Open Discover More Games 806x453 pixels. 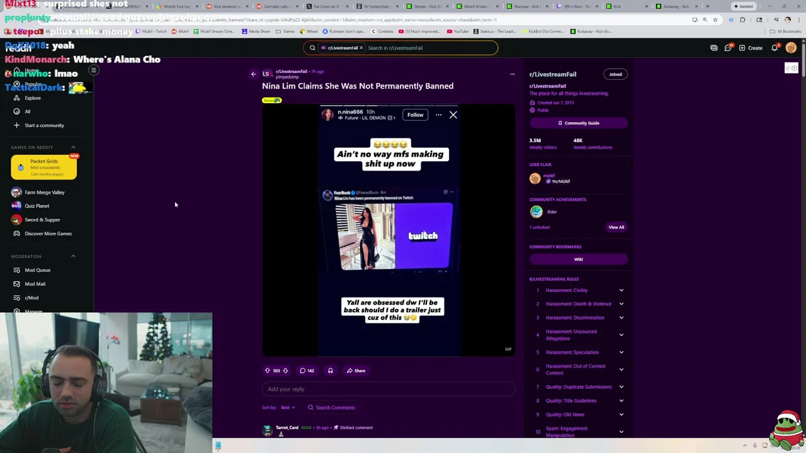point(48,233)
